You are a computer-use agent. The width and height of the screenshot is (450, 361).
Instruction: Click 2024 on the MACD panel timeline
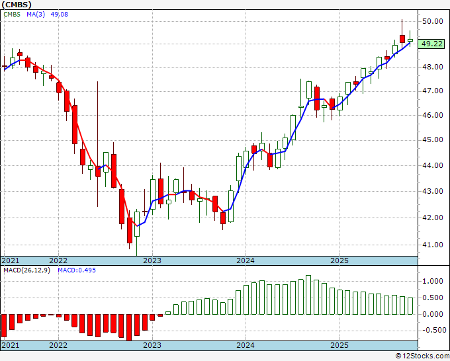pos(246,345)
